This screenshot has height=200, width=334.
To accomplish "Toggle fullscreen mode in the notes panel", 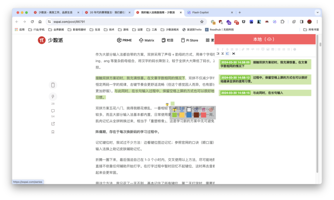I will click(x=234, y=54).
